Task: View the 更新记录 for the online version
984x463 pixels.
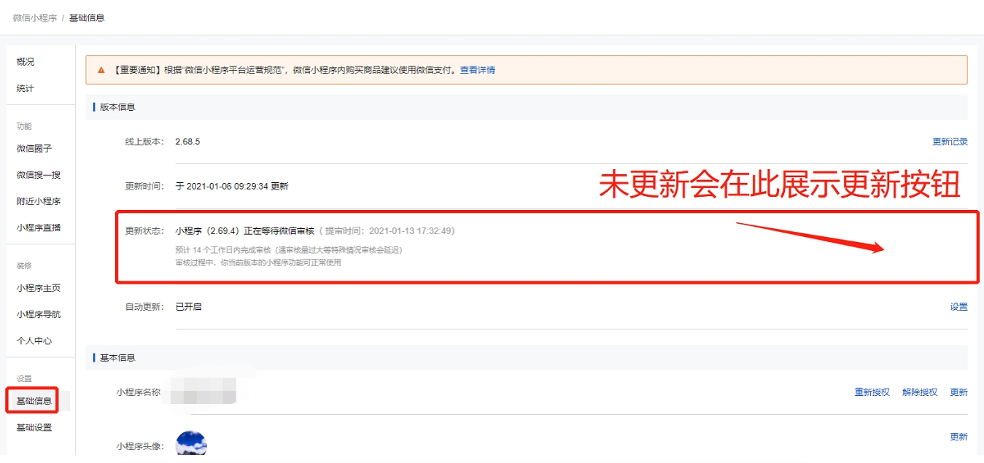Action: (x=949, y=141)
